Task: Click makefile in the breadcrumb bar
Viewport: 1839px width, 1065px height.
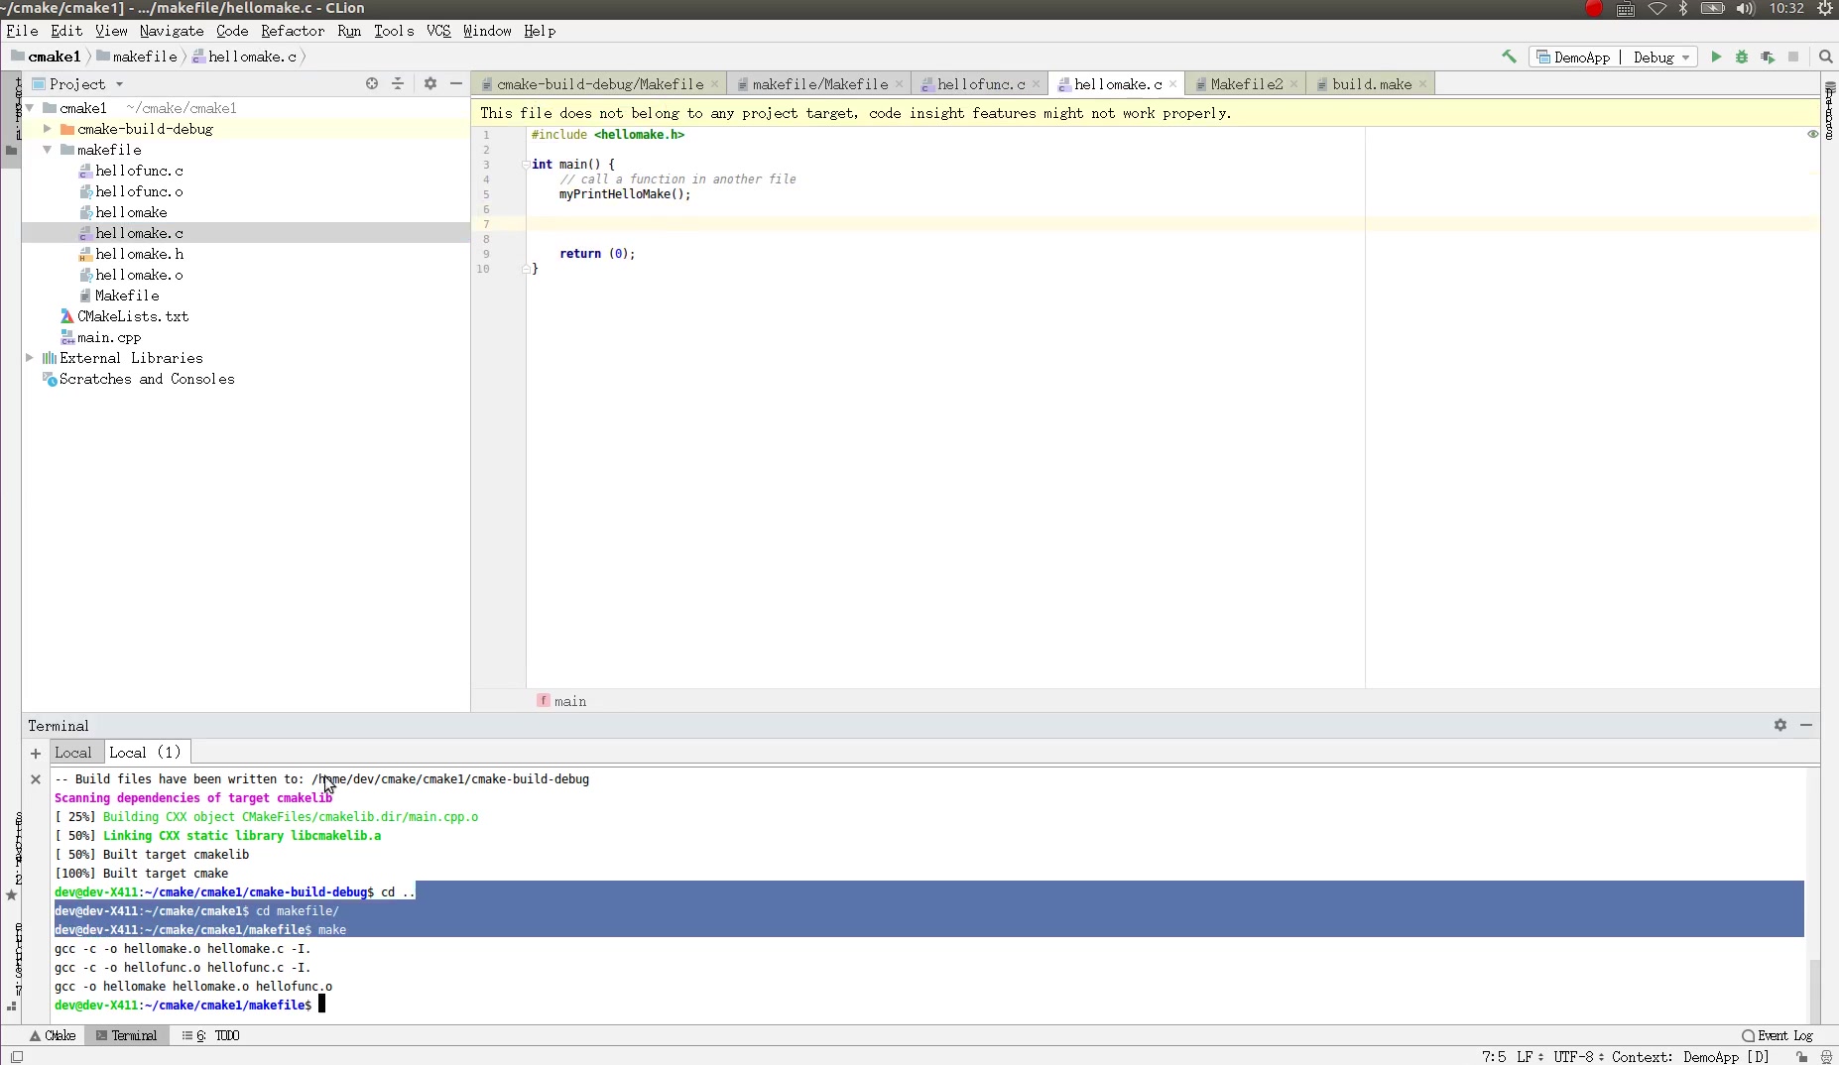Action: pyautogui.click(x=136, y=57)
